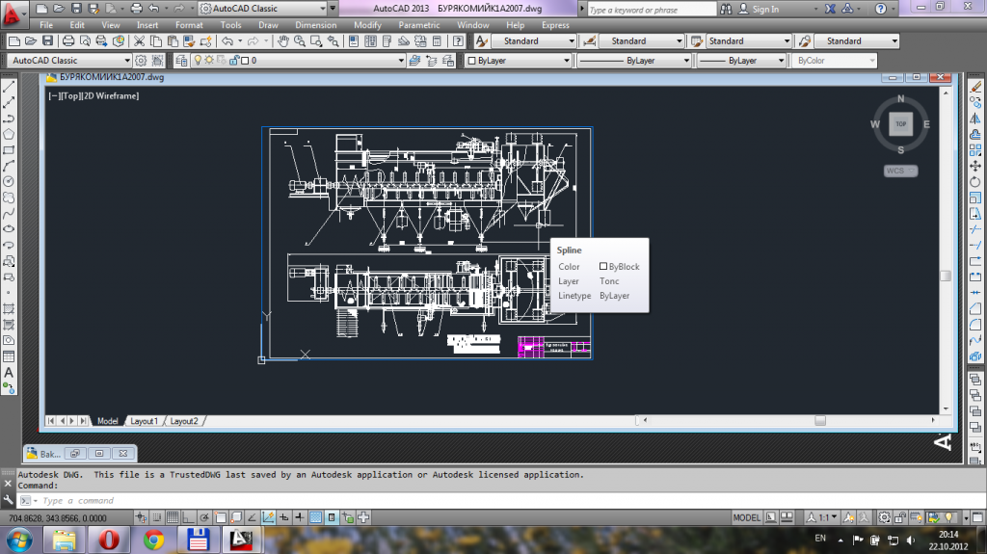The width and height of the screenshot is (987, 554).
Task: Toggle Show Lineweight in status bar
Action: (300, 517)
